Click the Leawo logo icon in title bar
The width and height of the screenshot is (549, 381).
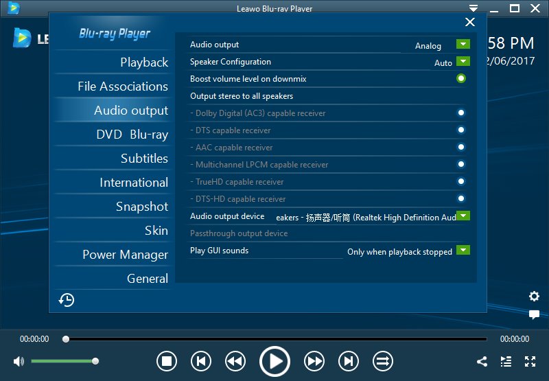pyautogui.click(x=14, y=8)
